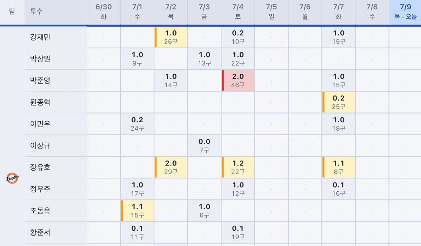Open pitcher 장유호's name

coord(40,168)
